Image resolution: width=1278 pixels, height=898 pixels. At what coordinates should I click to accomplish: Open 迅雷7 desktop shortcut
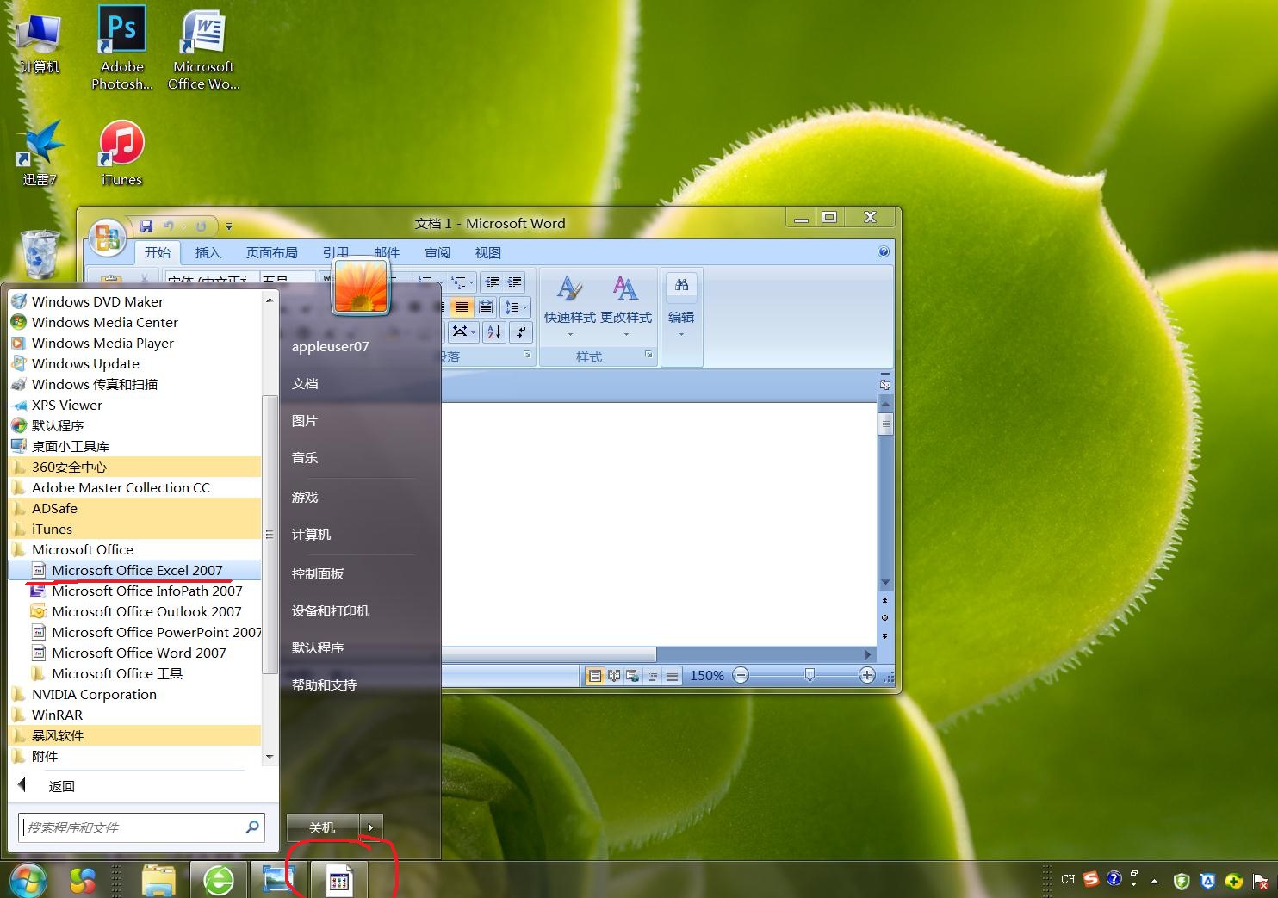(x=40, y=153)
